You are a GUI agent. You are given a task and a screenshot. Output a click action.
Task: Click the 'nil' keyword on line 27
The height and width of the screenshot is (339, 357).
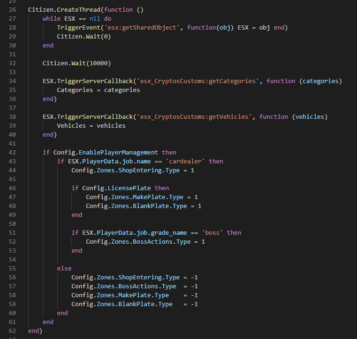pyautogui.click(x=95, y=19)
